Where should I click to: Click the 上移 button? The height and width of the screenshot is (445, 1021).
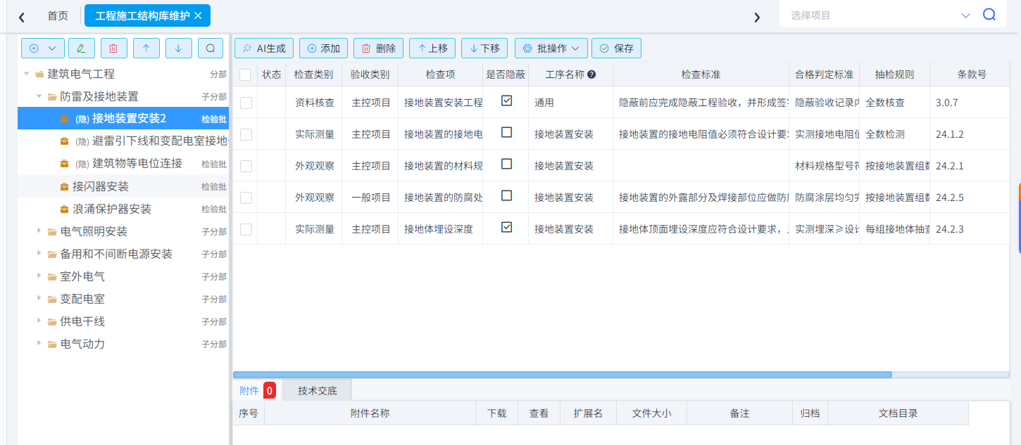[x=432, y=48]
